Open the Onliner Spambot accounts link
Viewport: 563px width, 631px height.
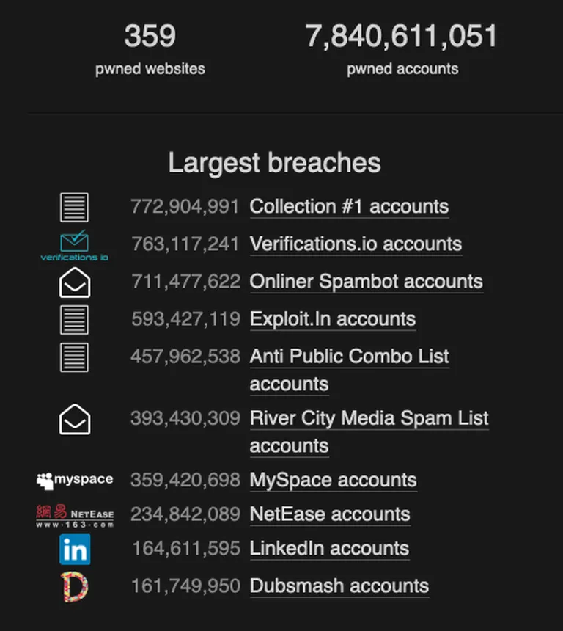(x=367, y=281)
